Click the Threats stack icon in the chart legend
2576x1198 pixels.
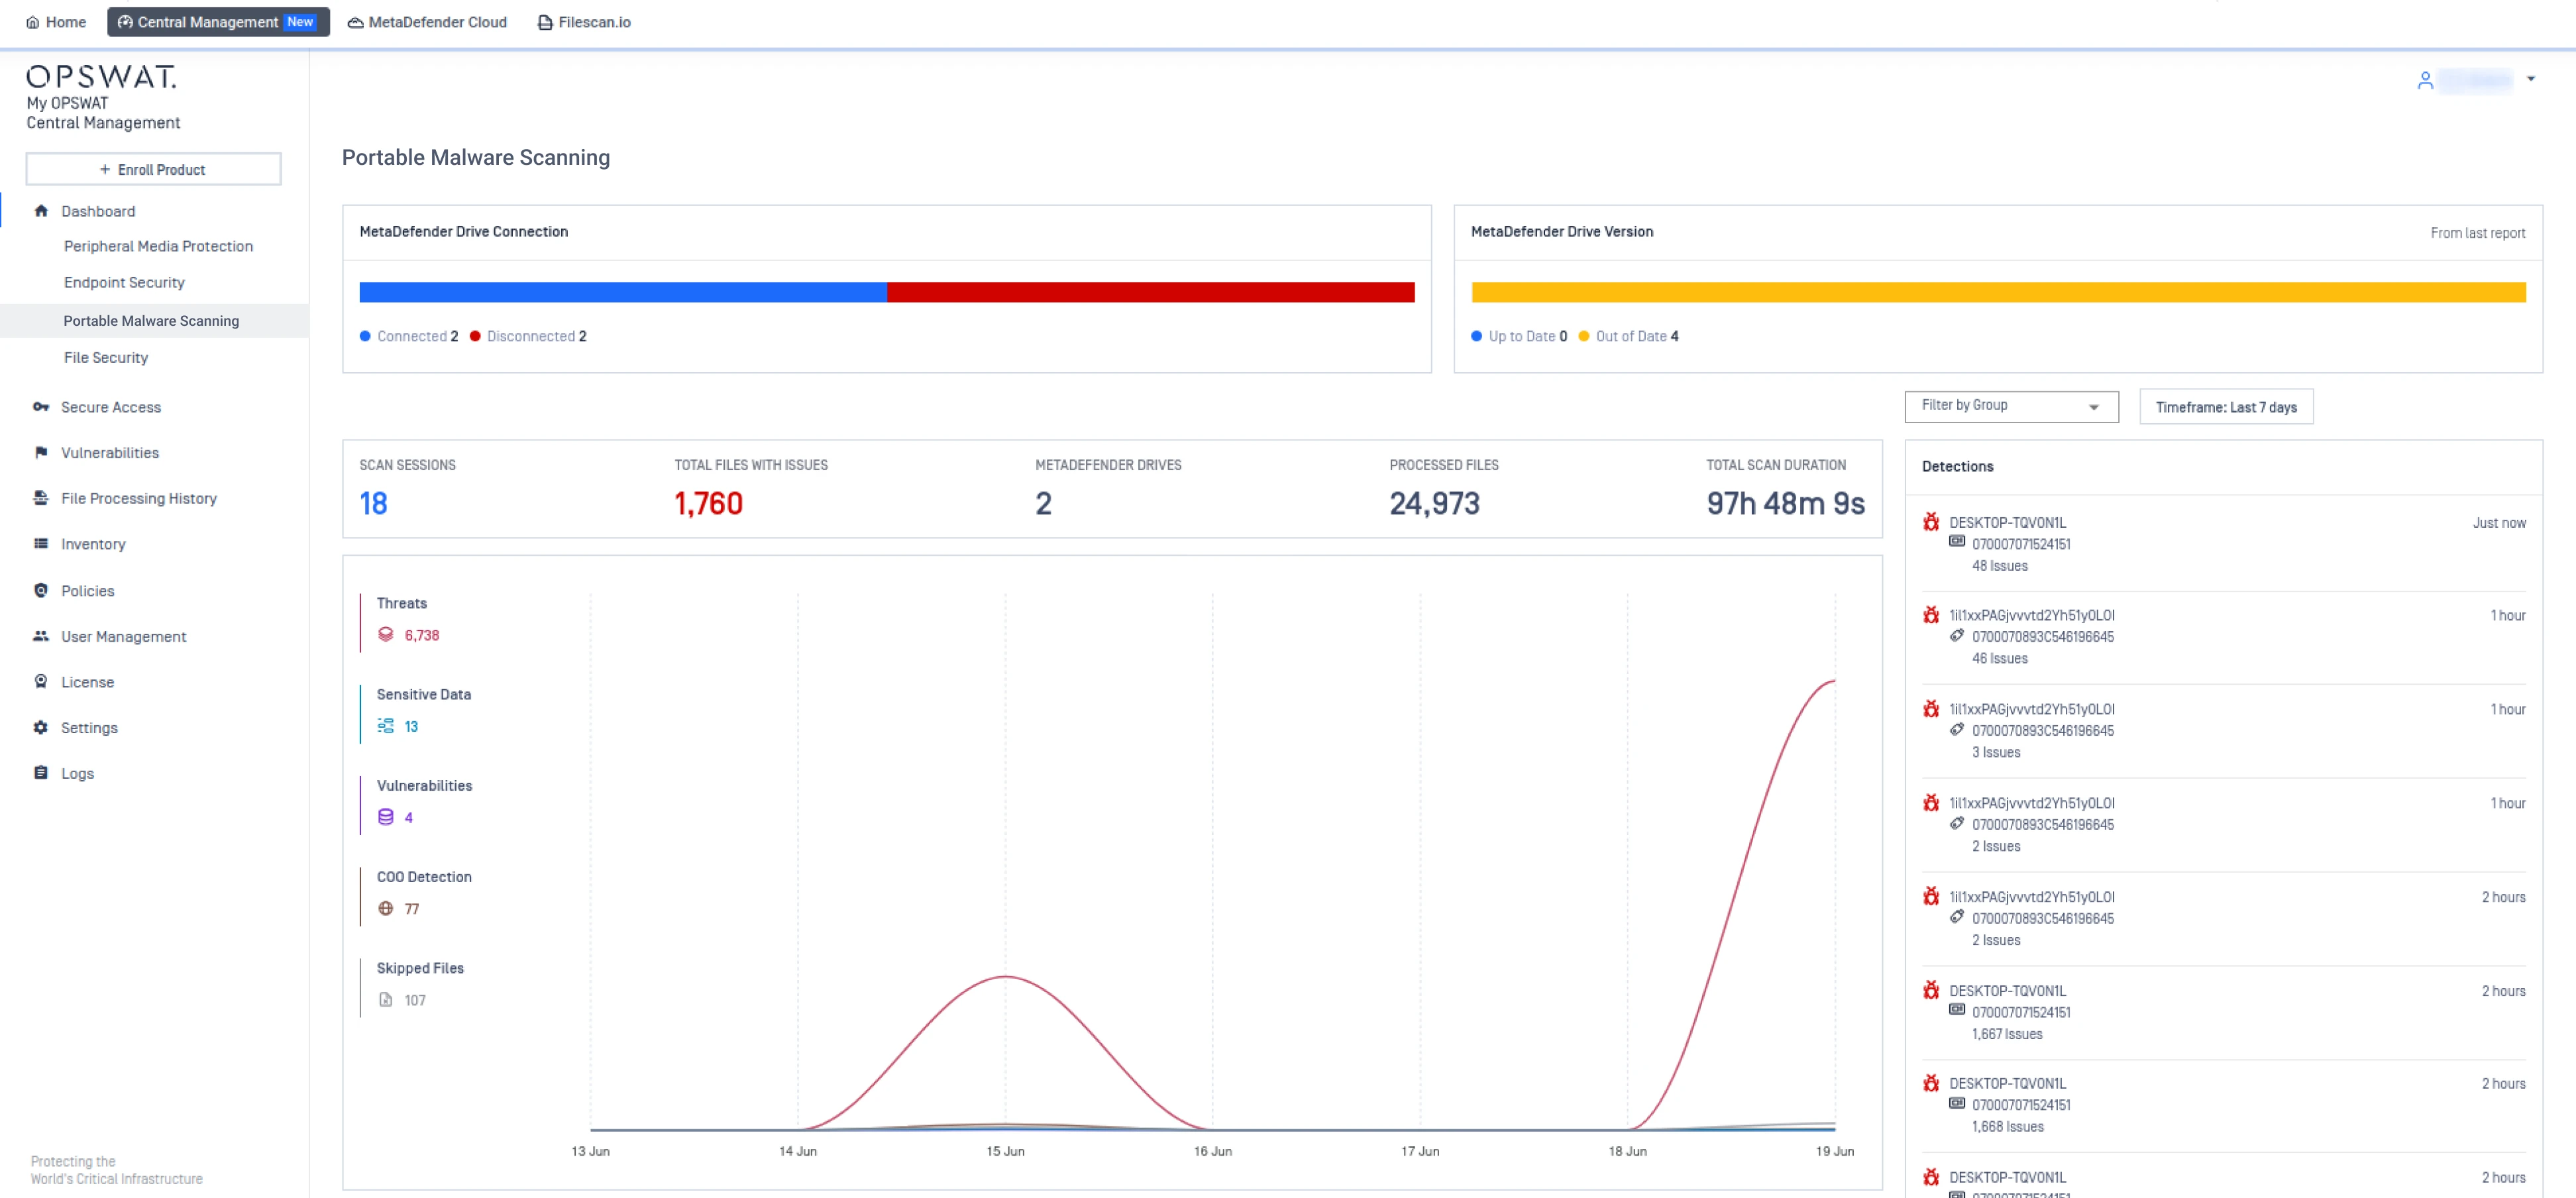(x=386, y=634)
